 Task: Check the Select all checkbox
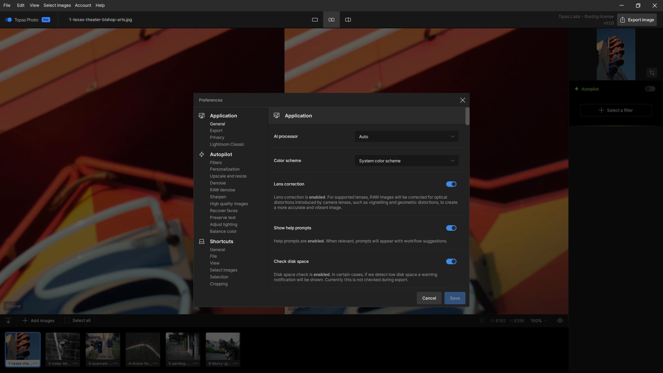(67, 321)
